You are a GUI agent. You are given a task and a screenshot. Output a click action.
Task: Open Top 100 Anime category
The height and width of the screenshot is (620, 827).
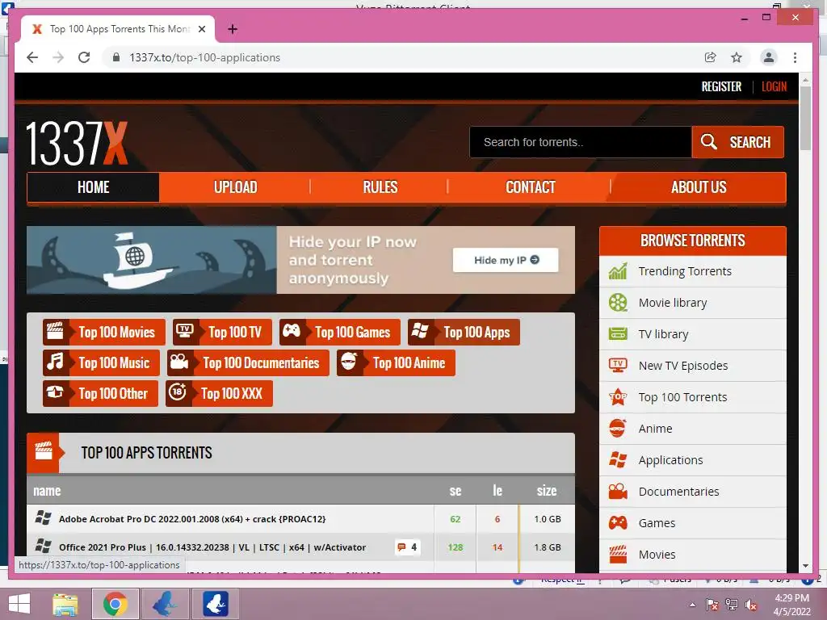(x=396, y=362)
